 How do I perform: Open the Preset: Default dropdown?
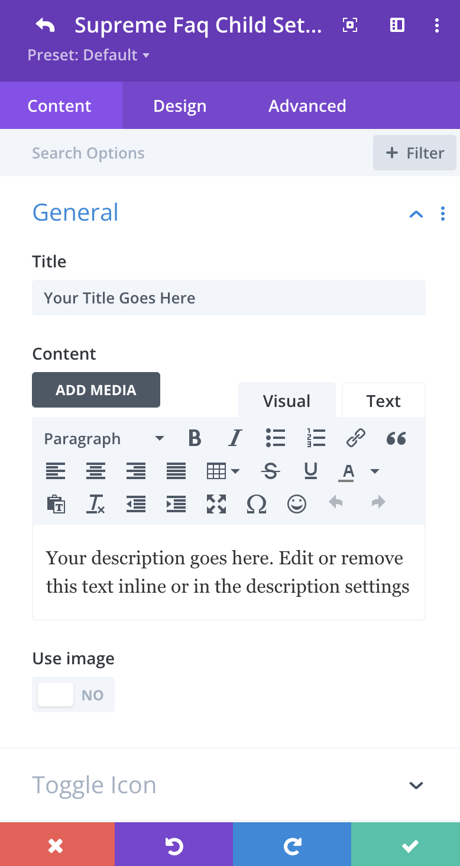tap(89, 55)
